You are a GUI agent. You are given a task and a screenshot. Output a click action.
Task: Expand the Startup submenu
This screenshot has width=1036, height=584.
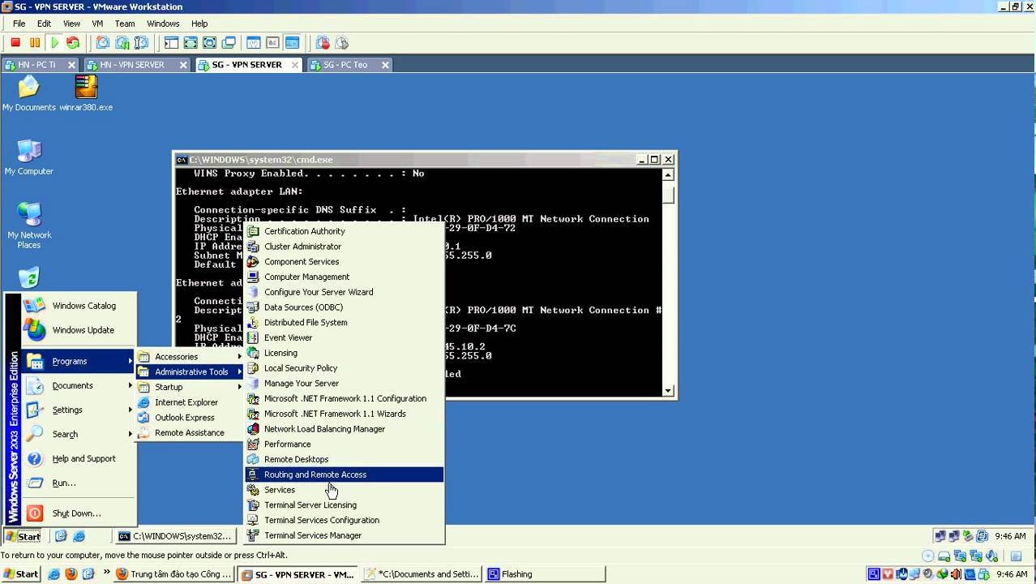[x=190, y=387]
